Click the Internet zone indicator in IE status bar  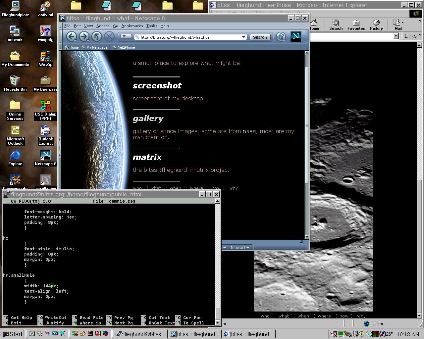(x=375, y=323)
